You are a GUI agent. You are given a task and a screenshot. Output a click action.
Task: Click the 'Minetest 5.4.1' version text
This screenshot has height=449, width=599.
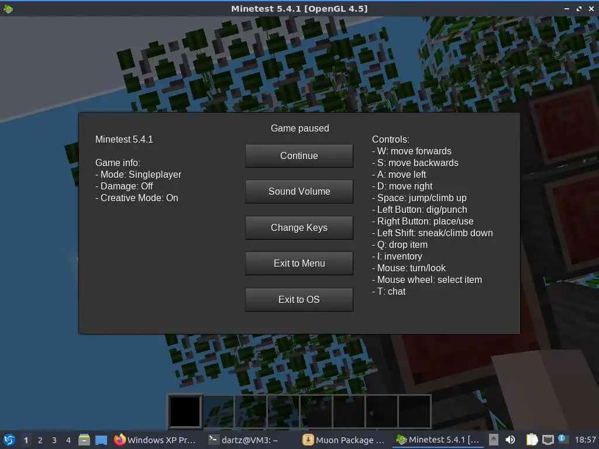tap(124, 139)
